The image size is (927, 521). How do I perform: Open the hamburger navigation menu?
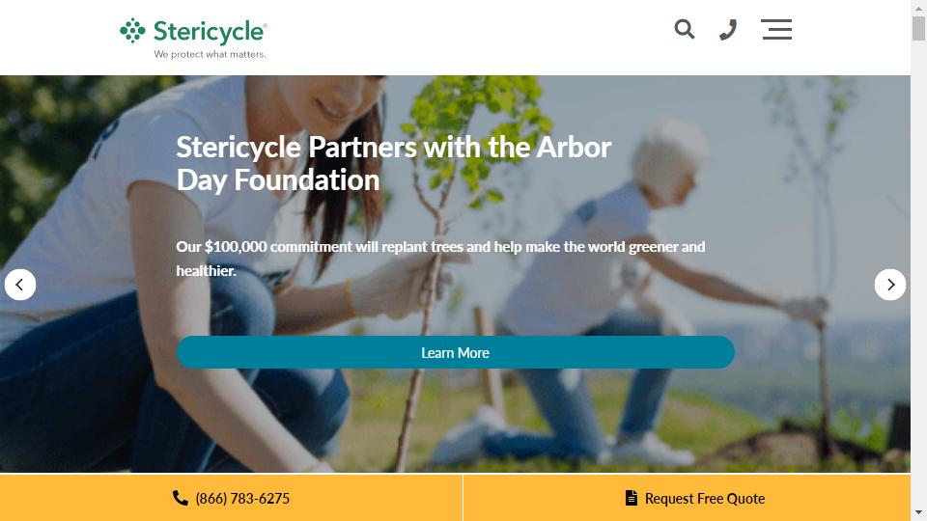(x=776, y=29)
